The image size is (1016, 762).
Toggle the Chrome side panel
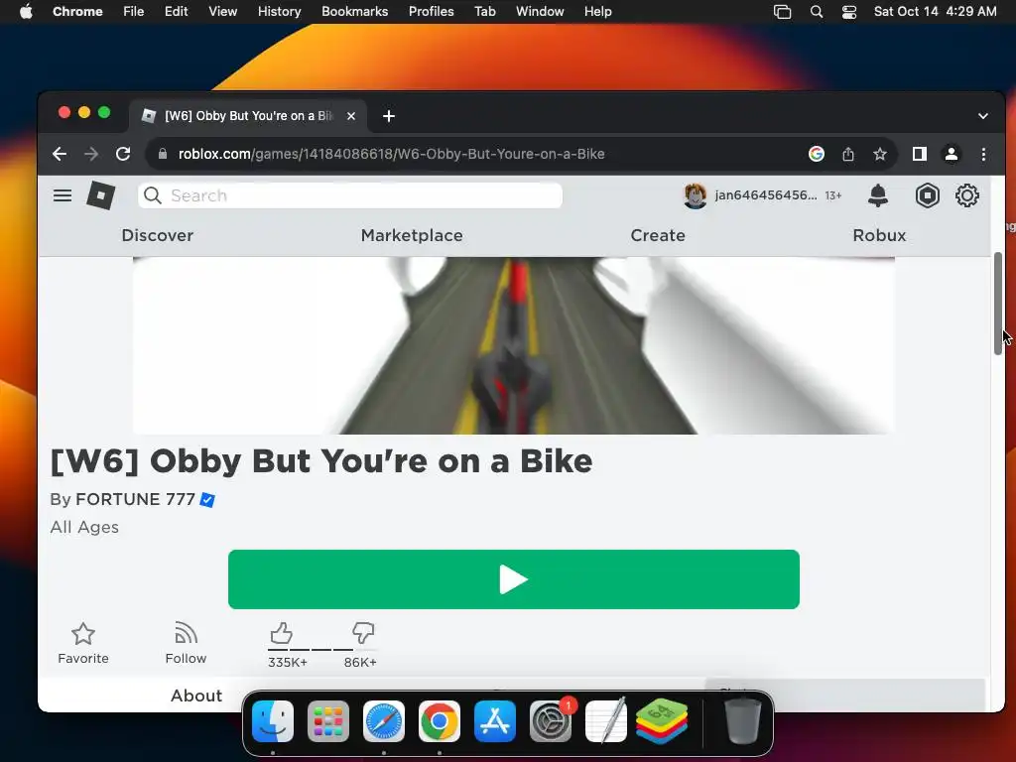coord(920,154)
